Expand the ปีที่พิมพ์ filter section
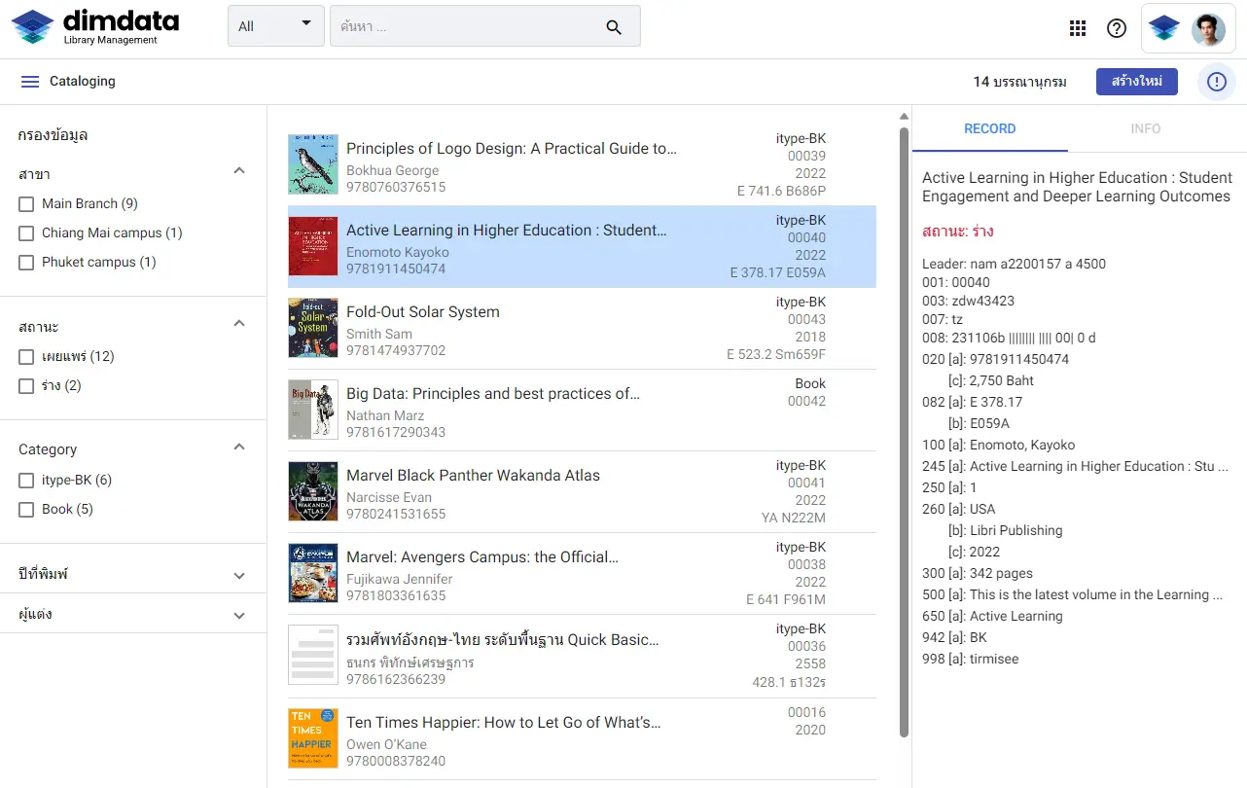Screen dimensions: 1247x788 click(239, 576)
